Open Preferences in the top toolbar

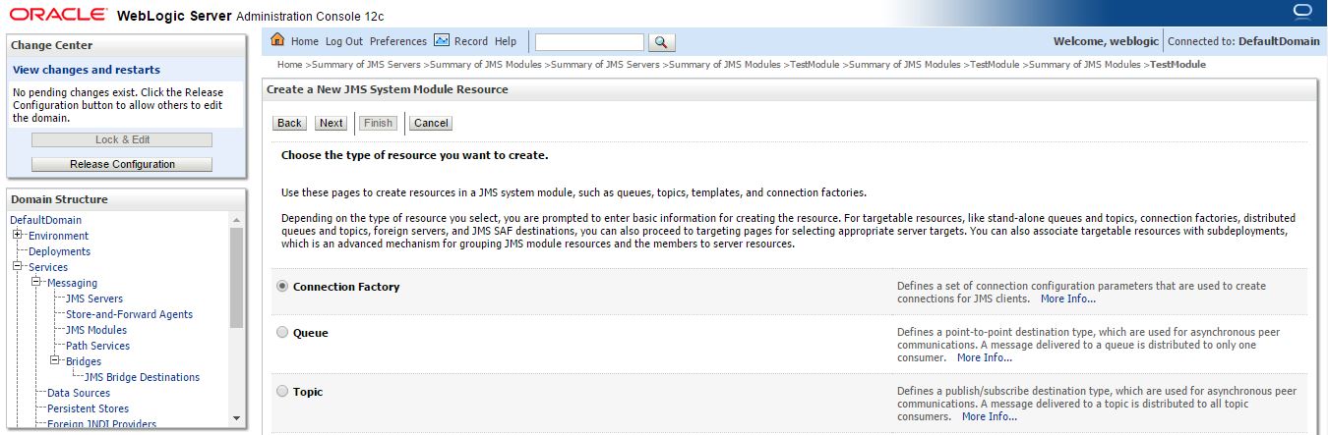[398, 41]
